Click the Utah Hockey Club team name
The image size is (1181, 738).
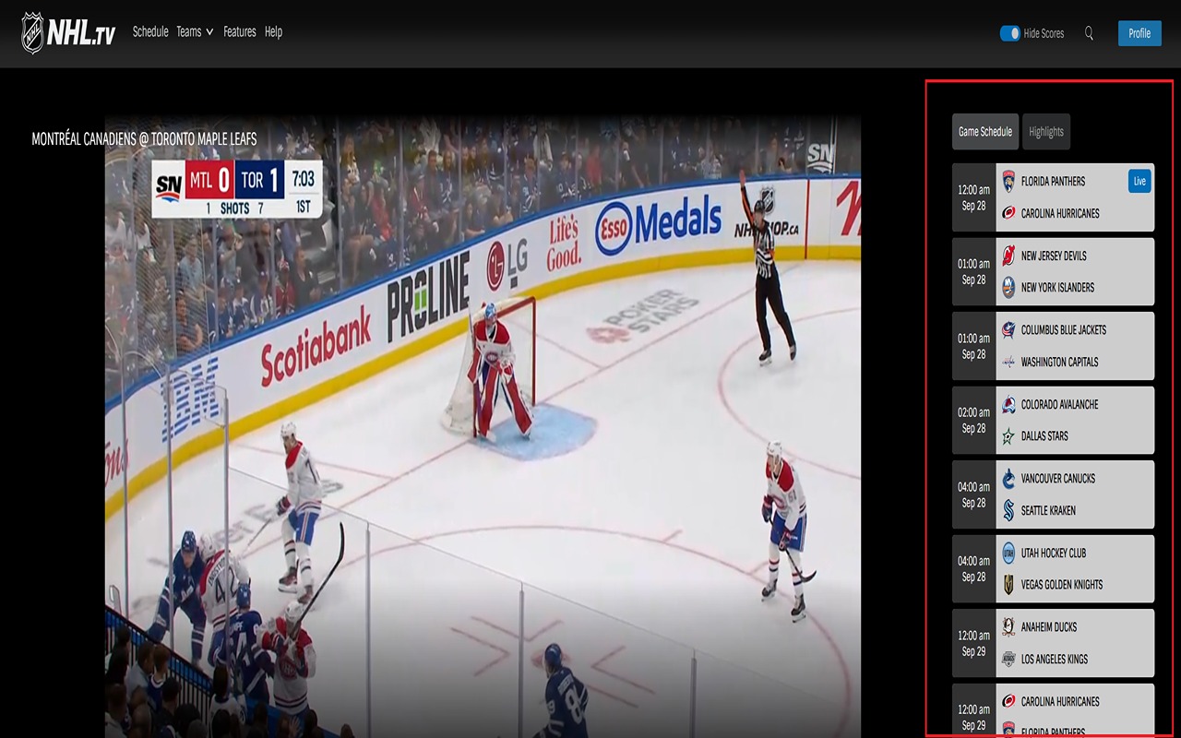pyautogui.click(x=1054, y=553)
